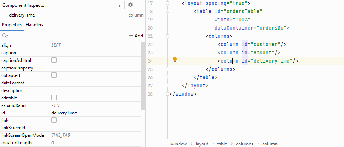344x147 pixels.
Task: Click the fold end marker at line 26
Action: tap(168, 77)
